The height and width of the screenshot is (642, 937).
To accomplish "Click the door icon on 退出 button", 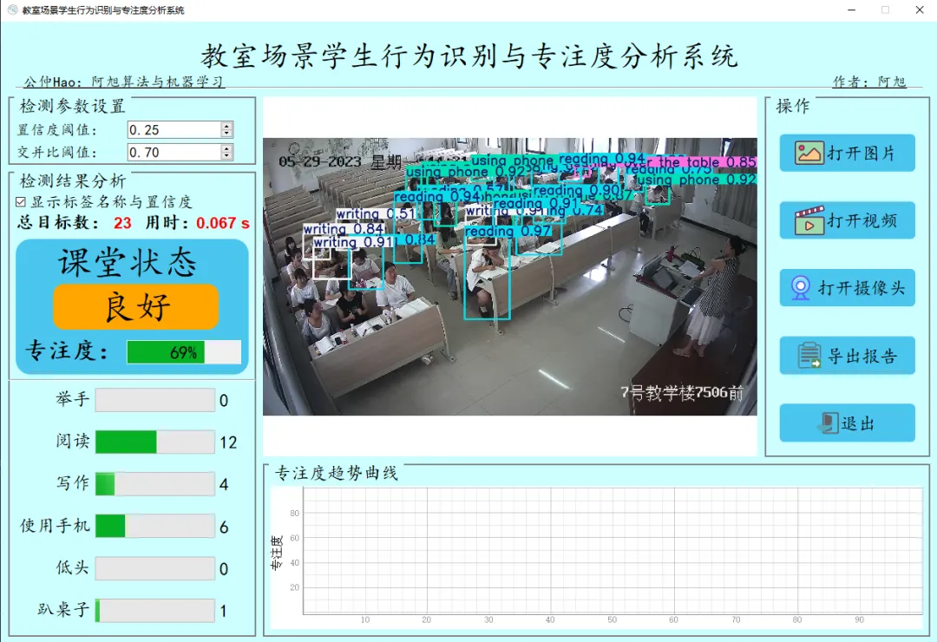I will [828, 423].
